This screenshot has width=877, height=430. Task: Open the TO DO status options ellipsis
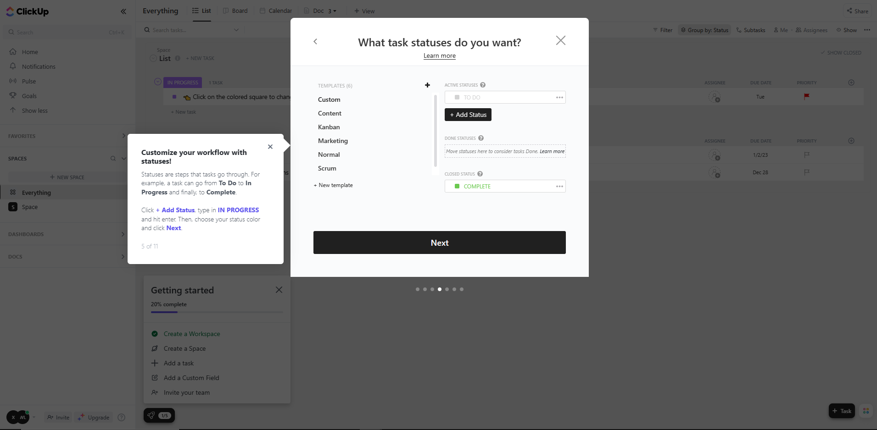click(x=559, y=97)
